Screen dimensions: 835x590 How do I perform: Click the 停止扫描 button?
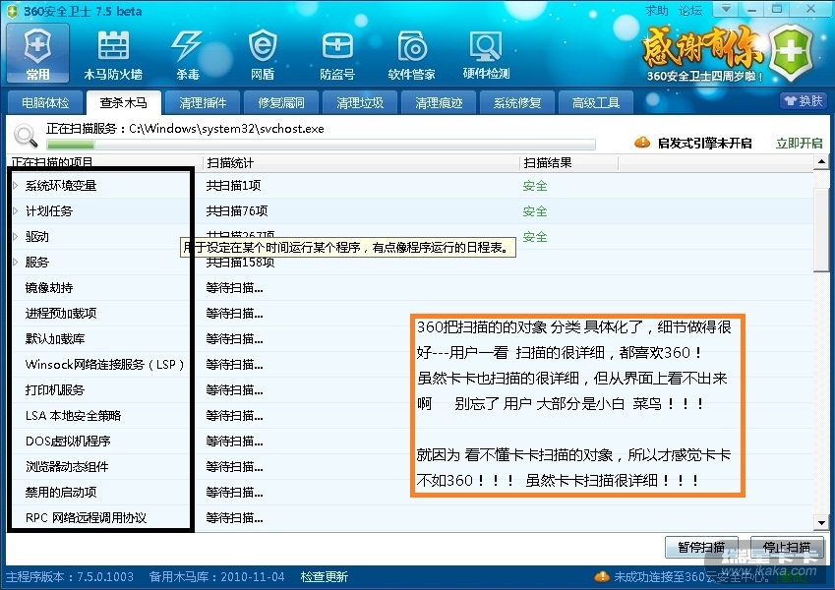tap(787, 547)
